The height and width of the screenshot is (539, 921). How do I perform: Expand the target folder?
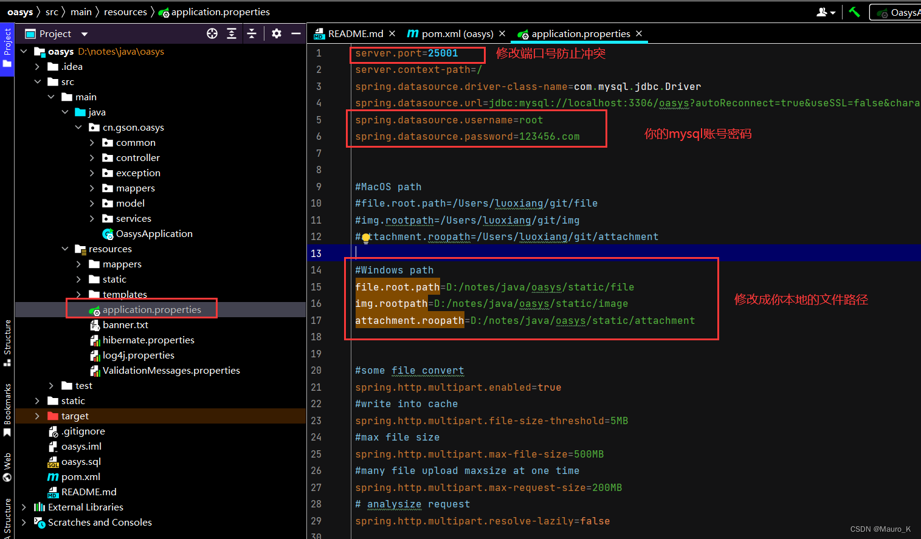click(x=38, y=416)
